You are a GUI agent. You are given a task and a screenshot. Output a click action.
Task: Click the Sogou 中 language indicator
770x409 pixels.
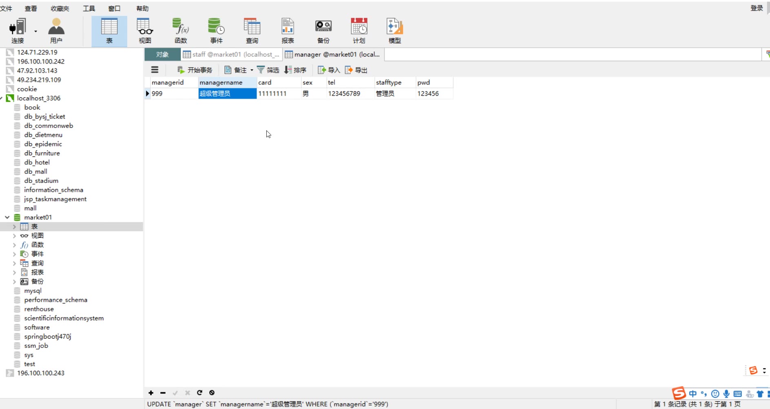tap(693, 394)
